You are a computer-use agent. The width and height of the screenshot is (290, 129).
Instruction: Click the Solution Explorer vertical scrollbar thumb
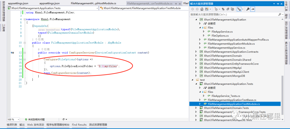[x=282, y=96]
